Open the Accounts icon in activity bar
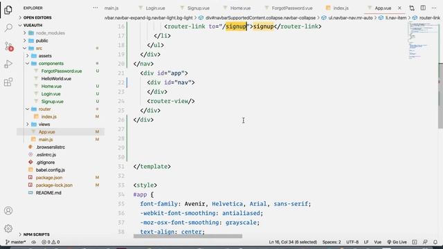The image size is (443, 249). point(8,210)
